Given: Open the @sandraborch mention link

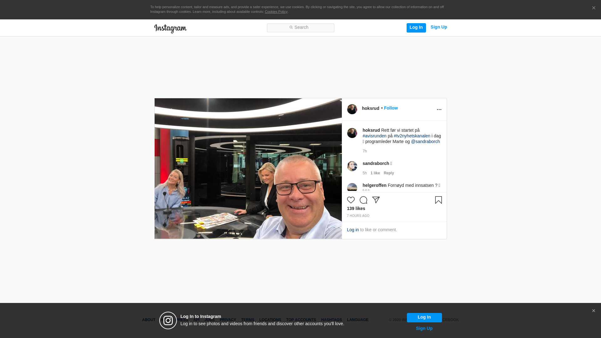Looking at the screenshot, I should tap(425, 141).
